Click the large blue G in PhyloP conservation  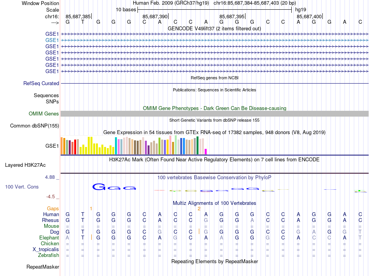click(x=99, y=187)
